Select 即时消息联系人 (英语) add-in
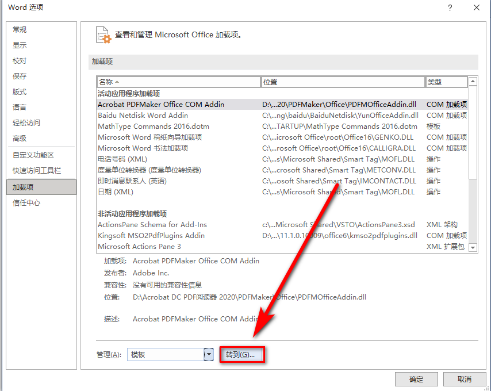Image resolution: width=491 pixels, height=391 pixels. (x=282, y=181)
